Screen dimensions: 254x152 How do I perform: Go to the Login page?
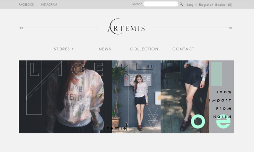tap(192, 5)
